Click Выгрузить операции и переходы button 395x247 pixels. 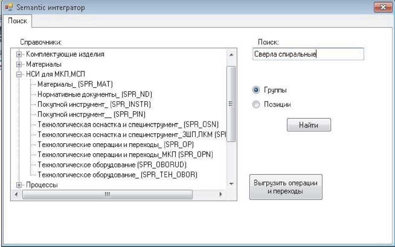(x=286, y=187)
